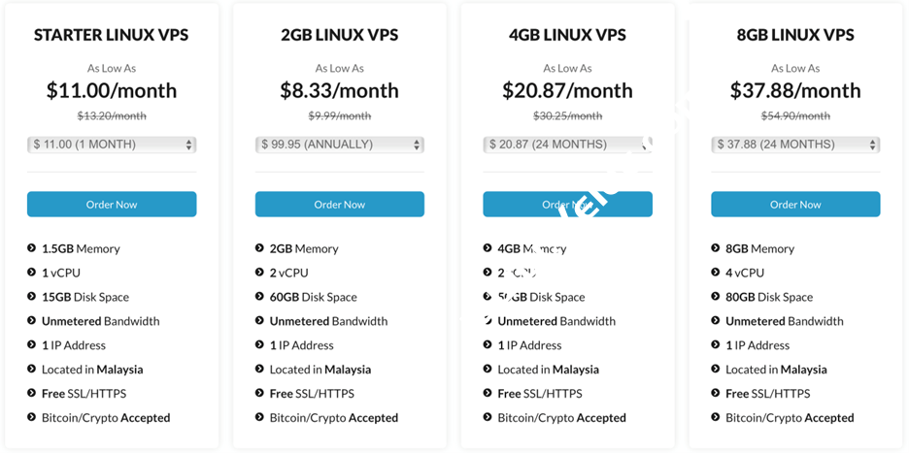Click bullet icon beside 80GB Disk Space

(716, 297)
